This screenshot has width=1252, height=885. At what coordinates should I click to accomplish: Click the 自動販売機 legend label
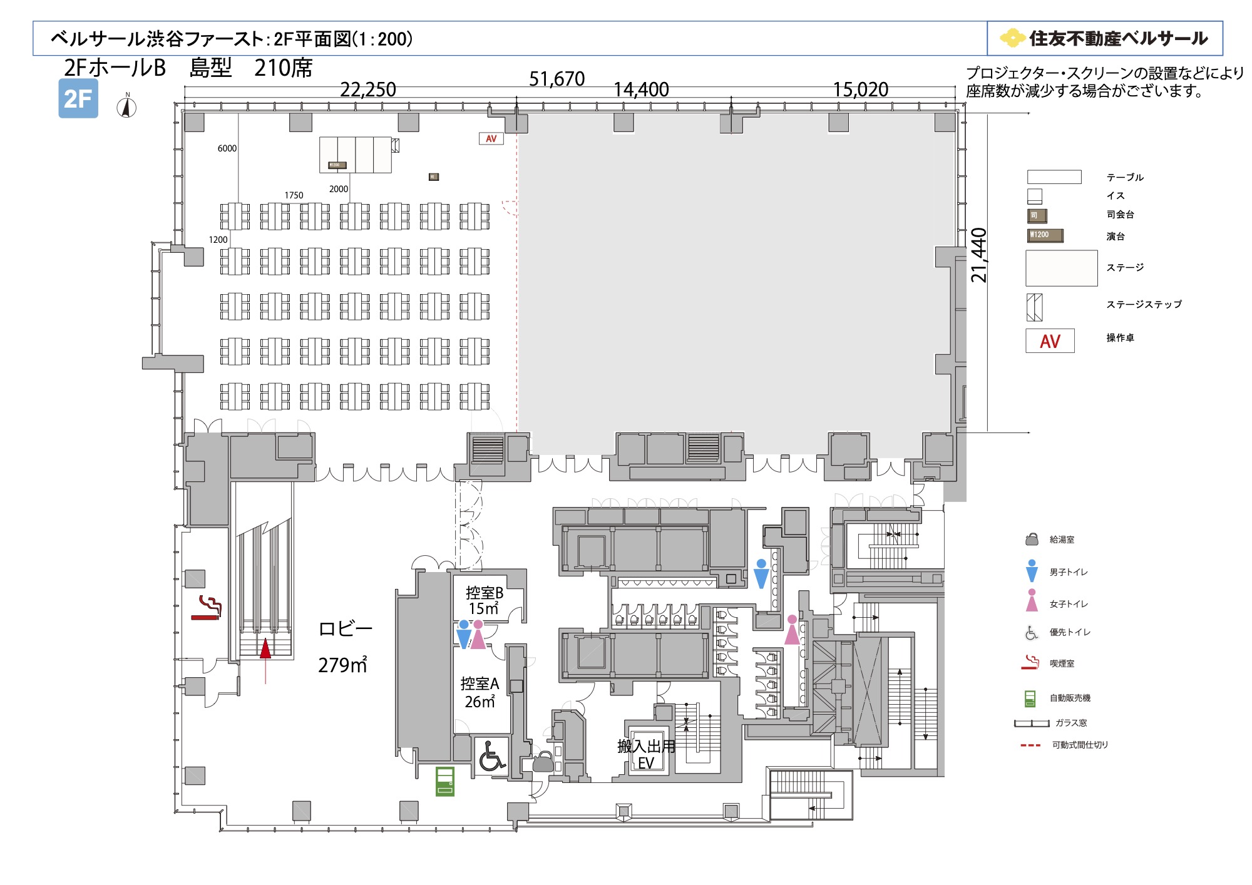click(1070, 698)
